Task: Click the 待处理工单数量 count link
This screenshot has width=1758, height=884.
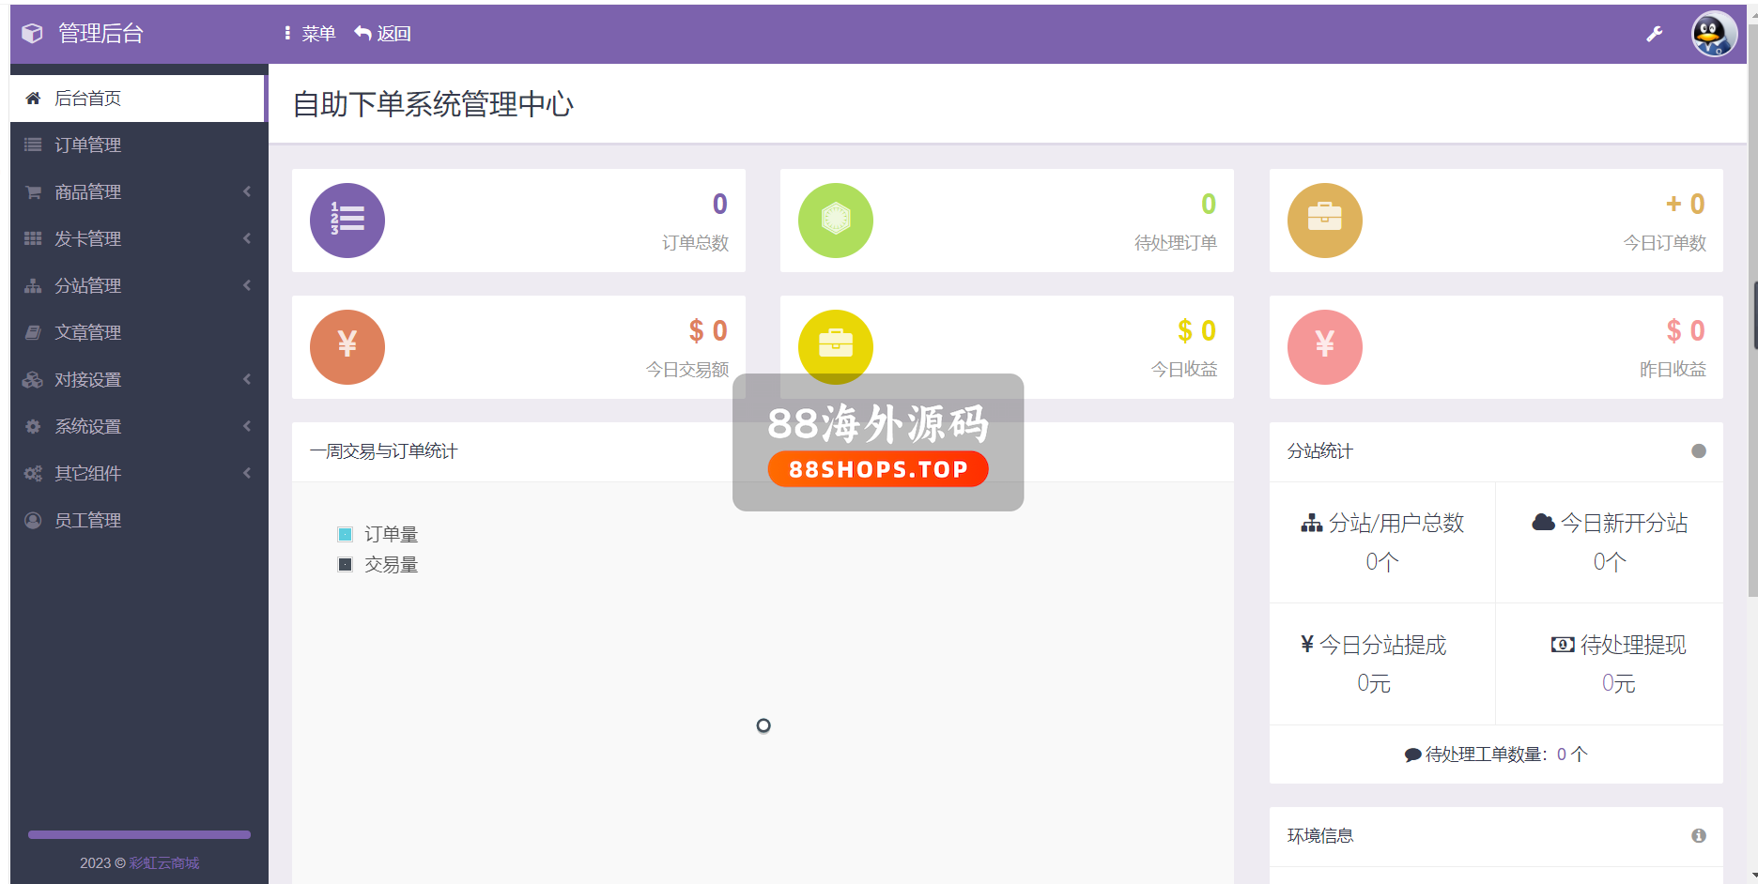Action: click(x=1571, y=754)
